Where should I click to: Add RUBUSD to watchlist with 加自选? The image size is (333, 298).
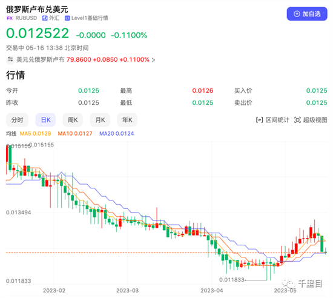click(x=307, y=14)
